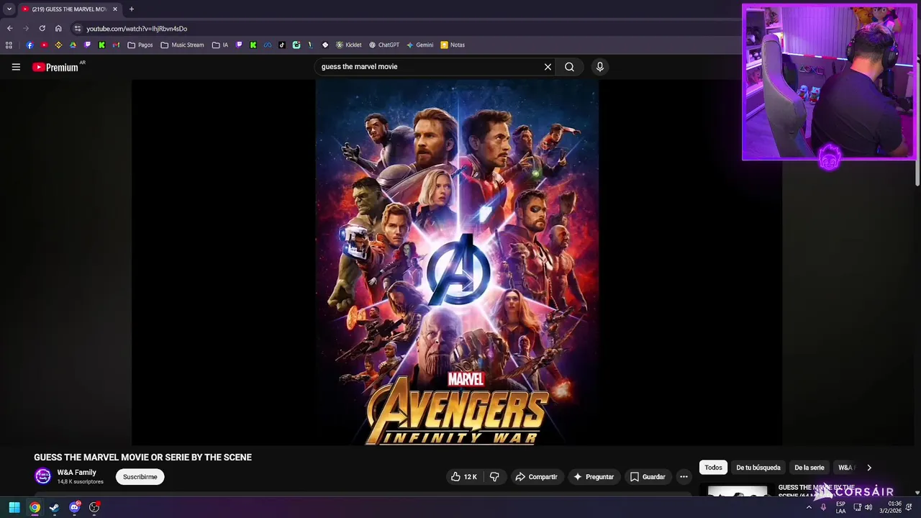921x518 pixels.
Task: Go back in the browser
Action: (9, 29)
